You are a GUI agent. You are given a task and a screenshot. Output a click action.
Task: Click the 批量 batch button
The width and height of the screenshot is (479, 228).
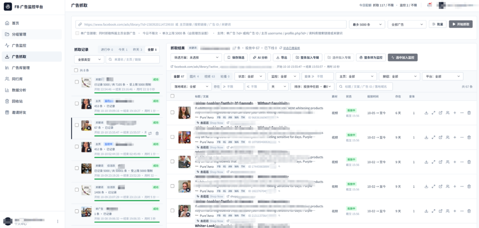[438, 24]
